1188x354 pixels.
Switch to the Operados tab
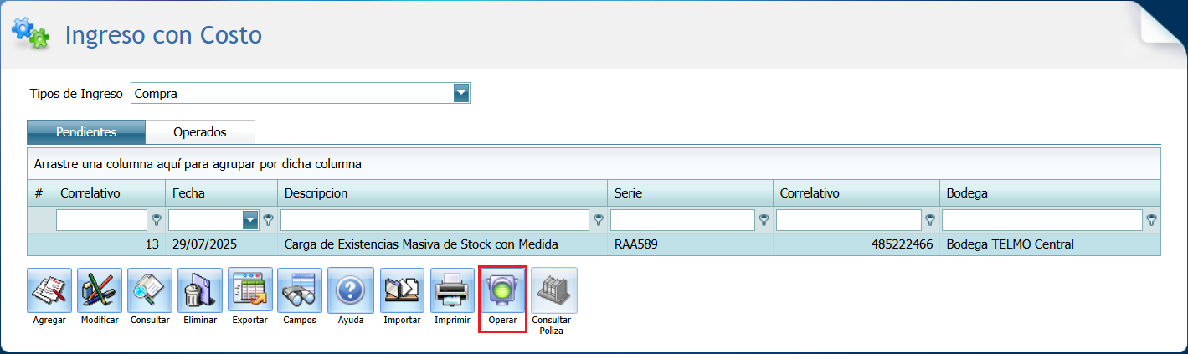[200, 132]
